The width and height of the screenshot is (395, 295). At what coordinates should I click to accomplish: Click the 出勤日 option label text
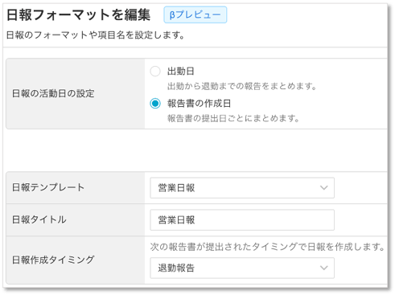[x=181, y=72]
